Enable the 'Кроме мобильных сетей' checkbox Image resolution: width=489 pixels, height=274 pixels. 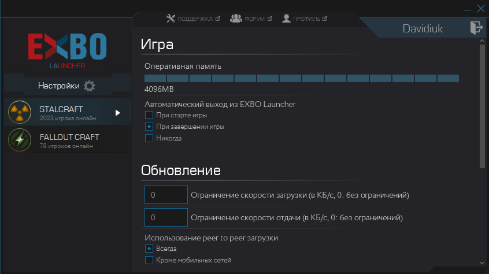point(149,260)
